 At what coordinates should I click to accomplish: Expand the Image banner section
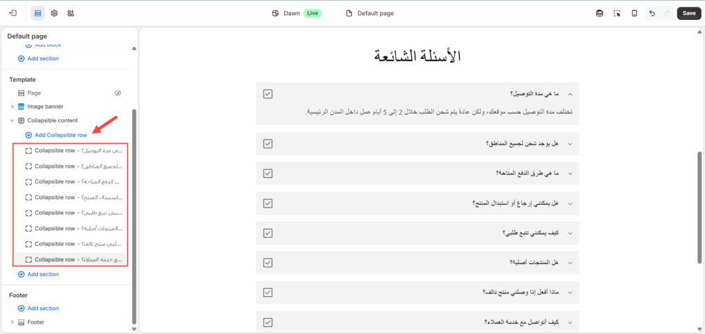click(12, 107)
